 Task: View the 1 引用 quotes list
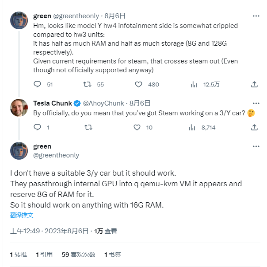pos(44,255)
